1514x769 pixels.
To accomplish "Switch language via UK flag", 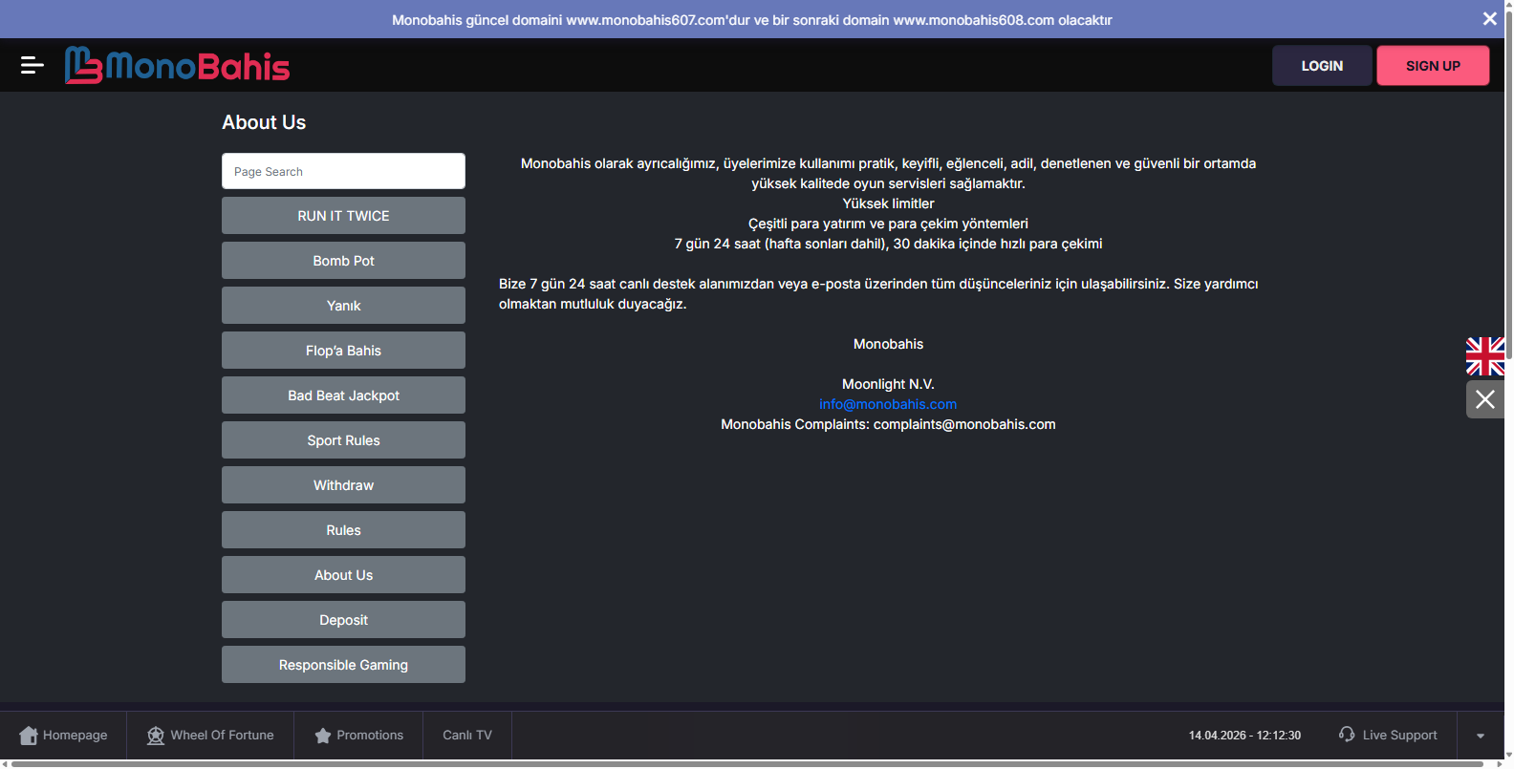I will point(1485,356).
